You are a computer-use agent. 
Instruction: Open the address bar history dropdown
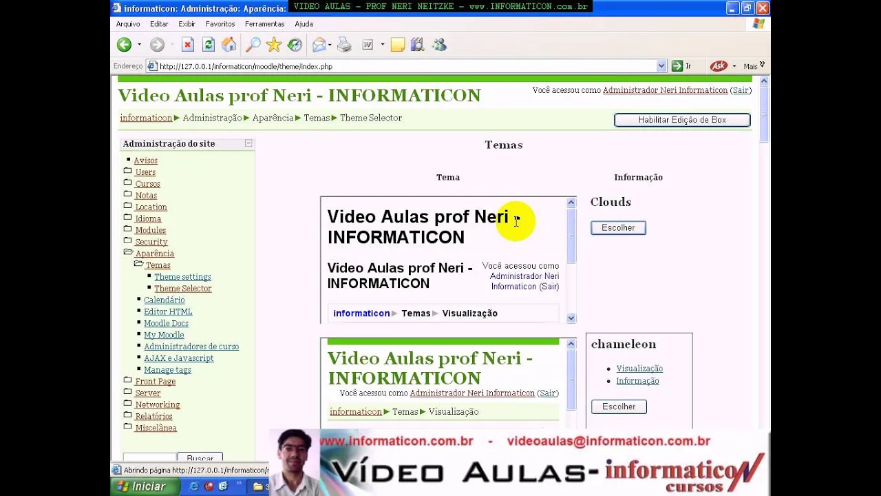click(661, 66)
